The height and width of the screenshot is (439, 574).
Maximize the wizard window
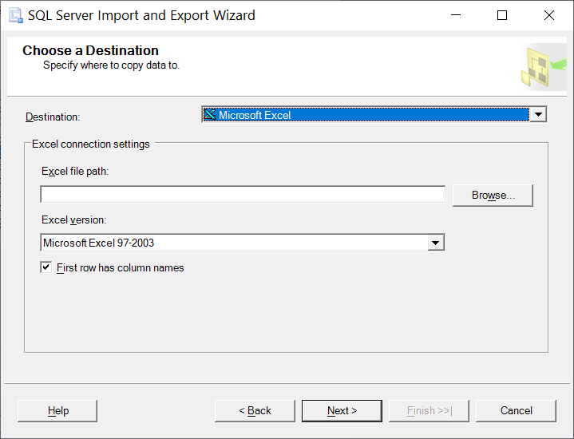pos(502,15)
